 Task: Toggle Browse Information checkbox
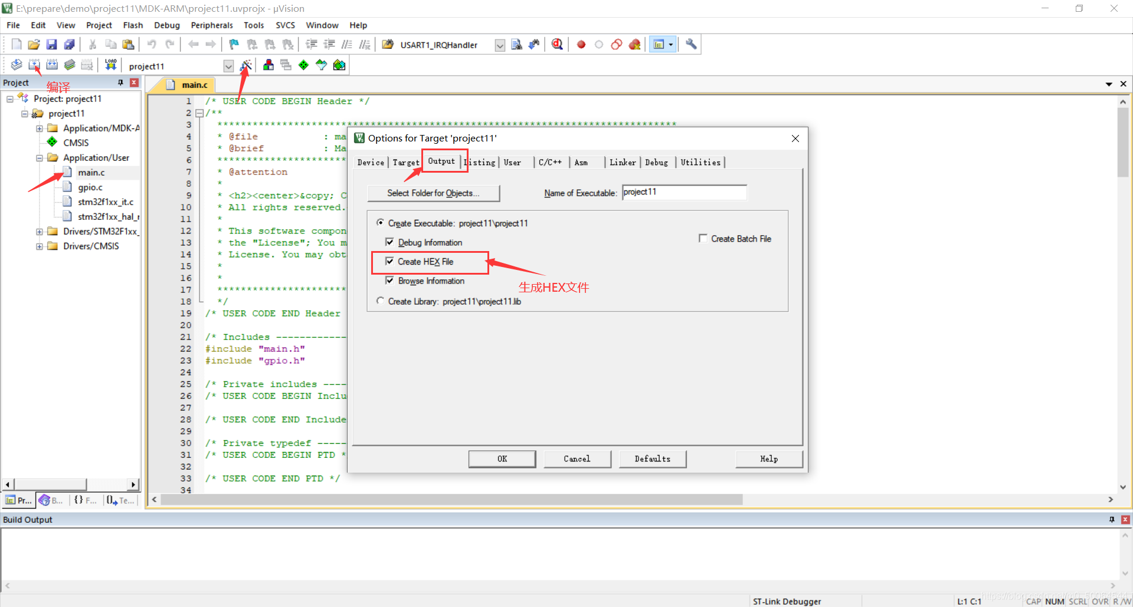click(389, 281)
